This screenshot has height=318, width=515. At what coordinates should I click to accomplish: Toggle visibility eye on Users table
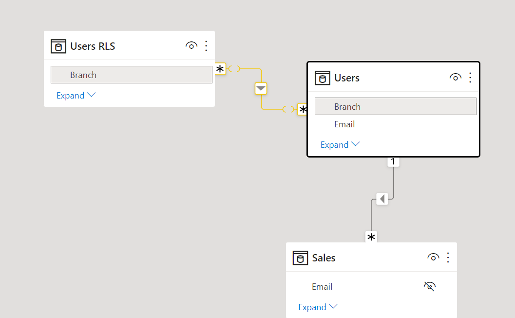point(456,77)
